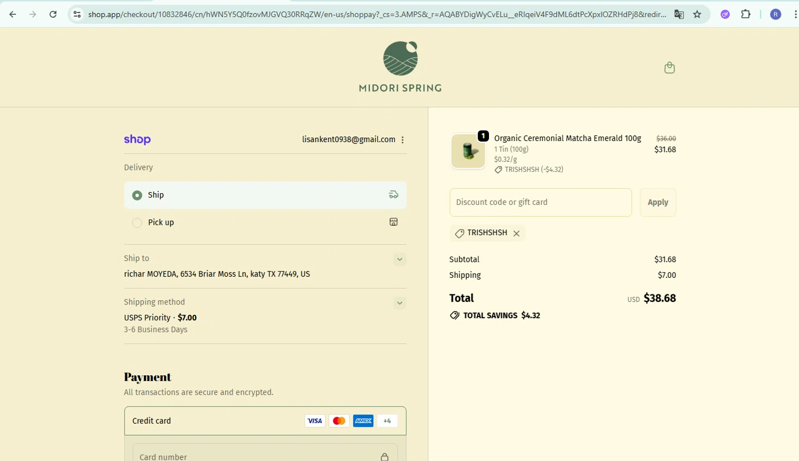Viewport: 799px width, 461px height.
Task: Click the Visa card icon
Action: (315, 421)
